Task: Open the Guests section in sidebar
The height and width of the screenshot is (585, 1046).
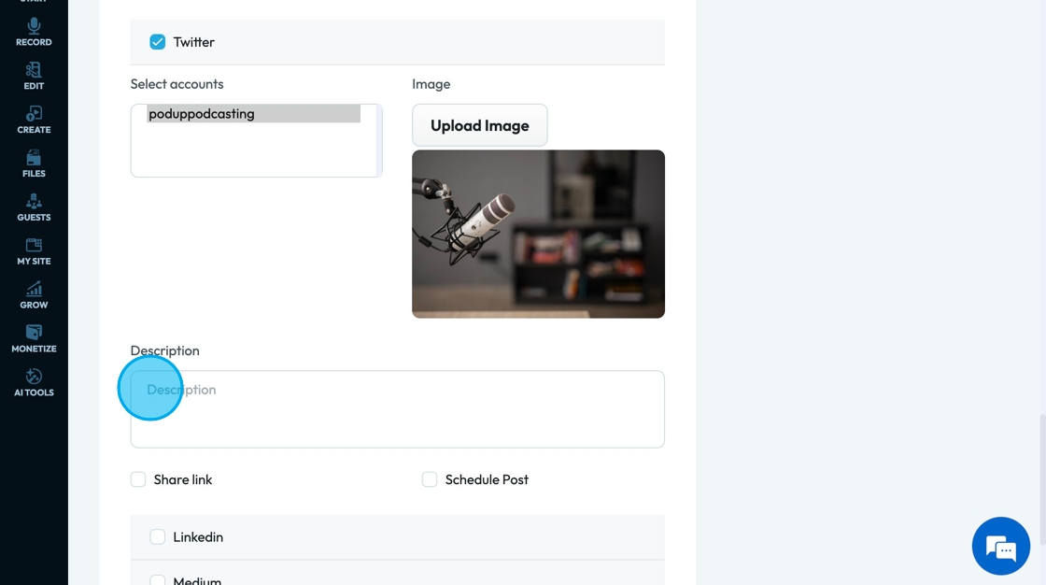Action: click(34, 207)
